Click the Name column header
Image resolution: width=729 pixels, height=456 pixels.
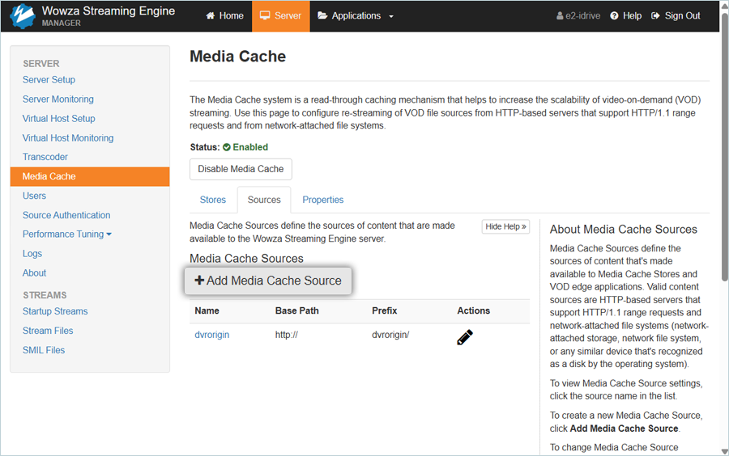(x=207, y=310)
